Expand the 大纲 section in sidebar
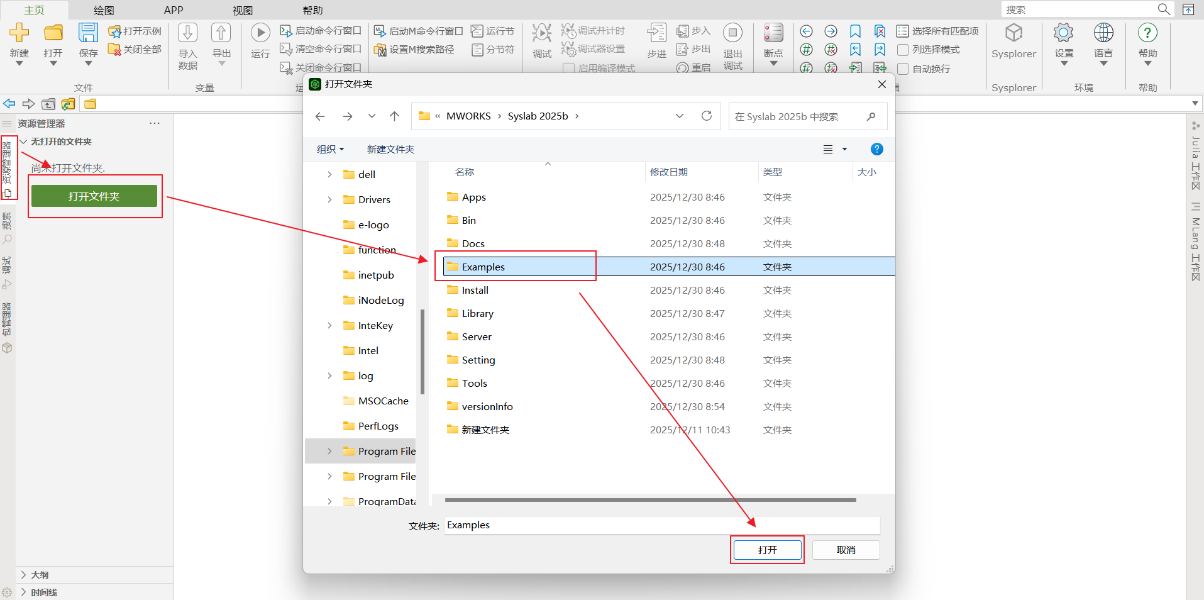Viewport: 1204px width, 600px height. (24, 575)
